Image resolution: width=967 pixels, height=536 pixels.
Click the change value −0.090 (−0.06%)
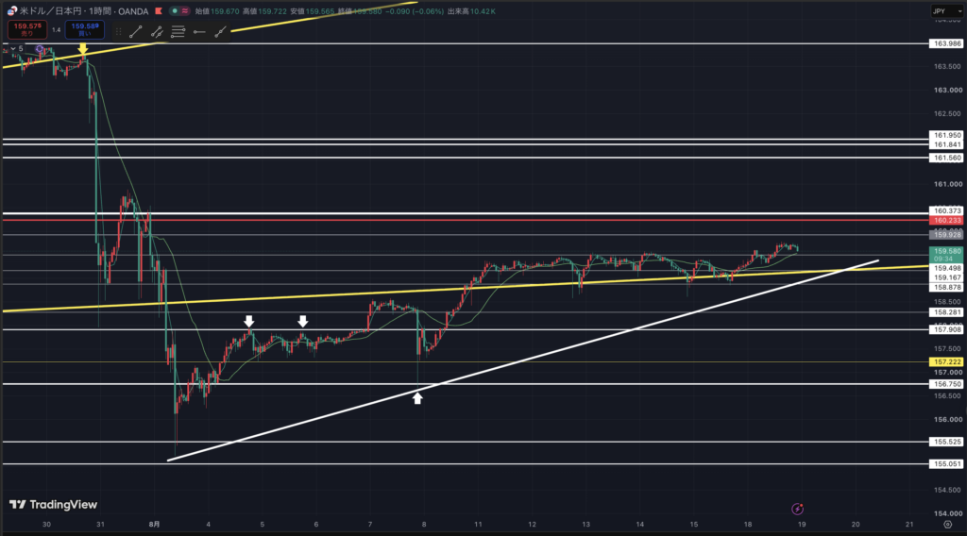click(x=415, y=11)
